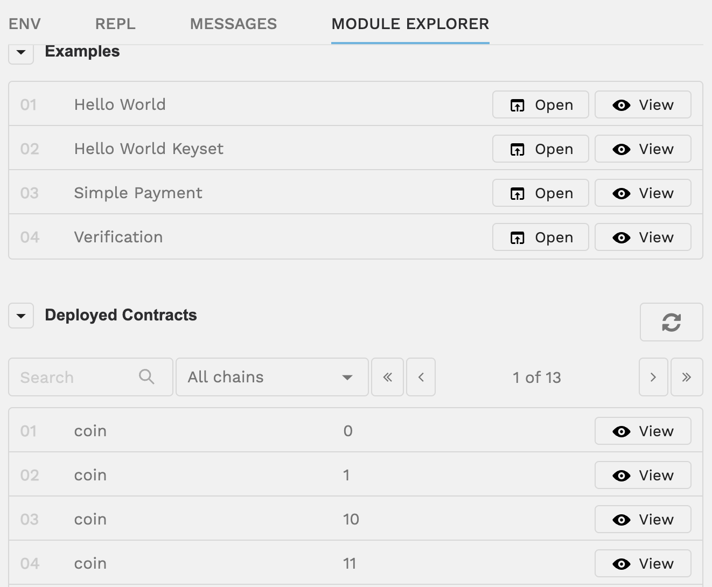The width and height of the screenshot is (712, 587).
Task: Open the All chains dropdown
Action: click(272, 377)
